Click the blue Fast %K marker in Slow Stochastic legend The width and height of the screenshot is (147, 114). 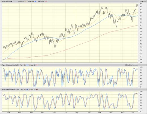(27, 90)
